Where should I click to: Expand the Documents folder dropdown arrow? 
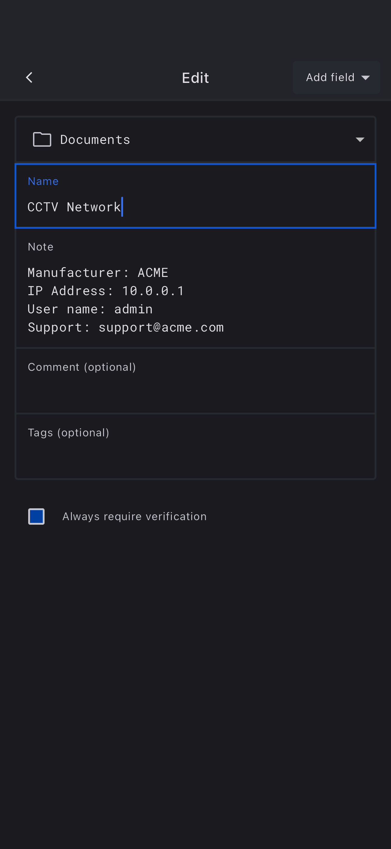point(360,140)
